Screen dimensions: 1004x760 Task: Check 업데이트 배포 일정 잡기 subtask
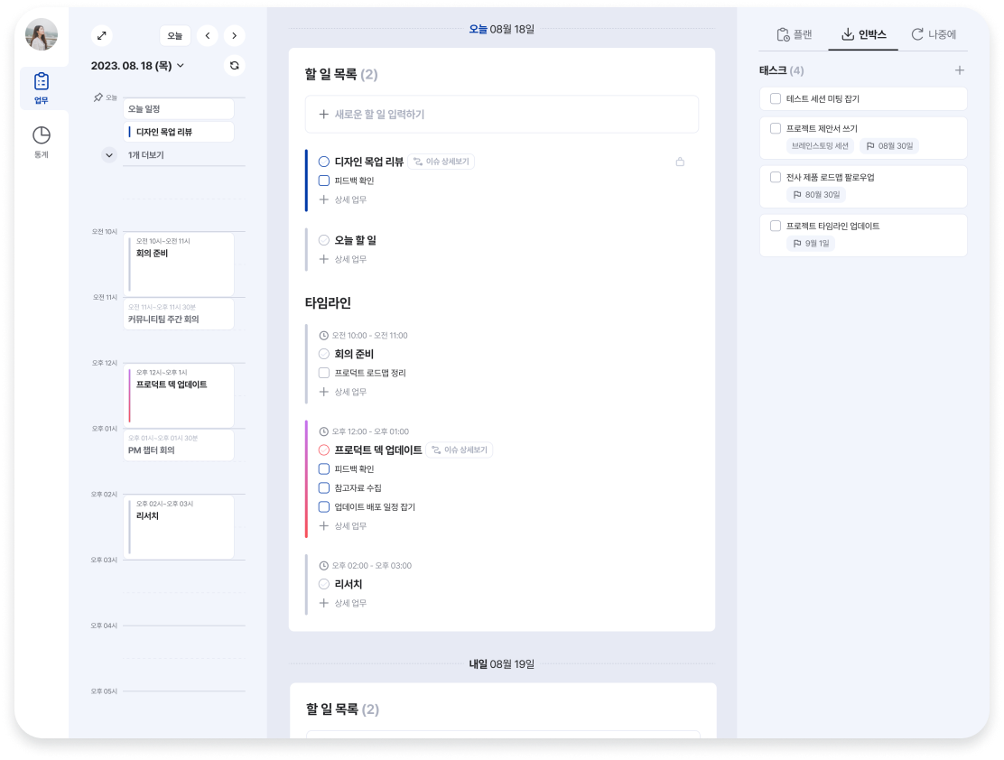point(324,507)
